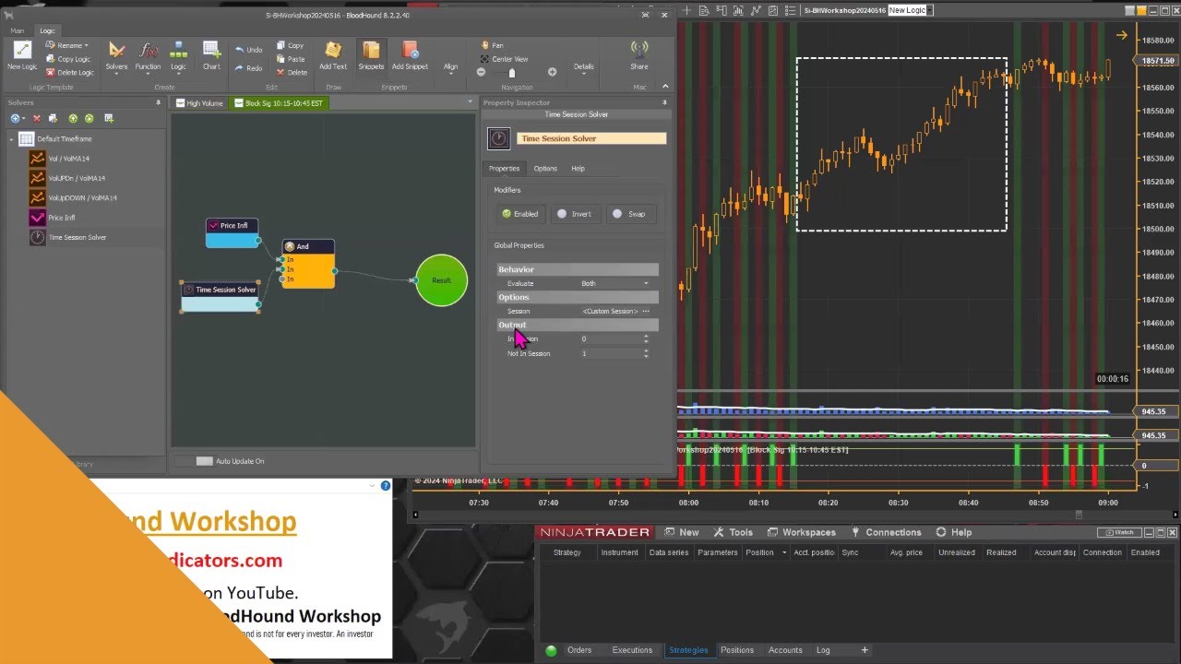The image size is (1181, 664).
Task: Click the zoom out minus button
Action: coord(481,72)
